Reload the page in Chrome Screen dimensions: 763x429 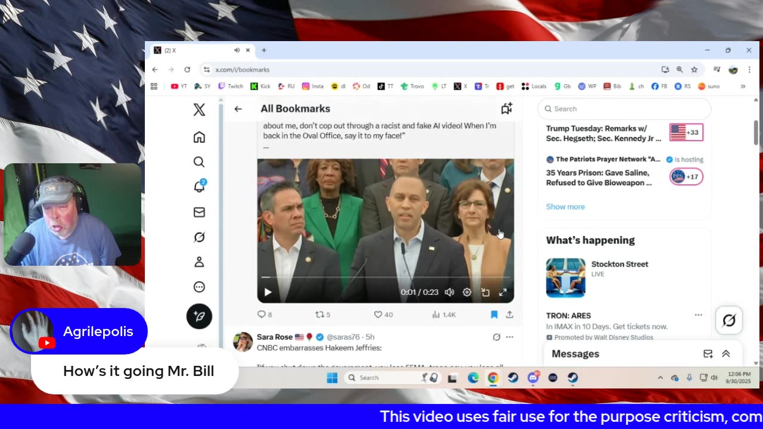pos(187,70)
